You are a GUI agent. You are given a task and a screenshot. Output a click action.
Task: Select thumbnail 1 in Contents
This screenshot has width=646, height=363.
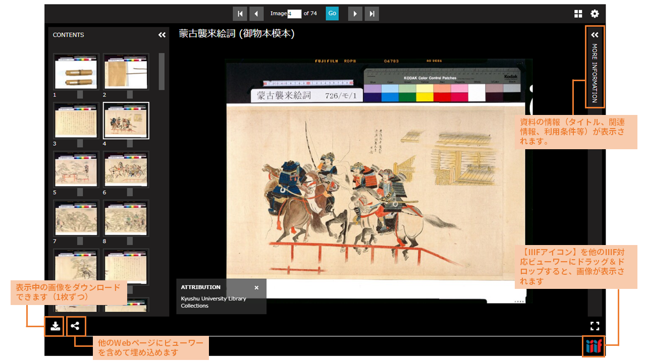(x=76, y=72)
